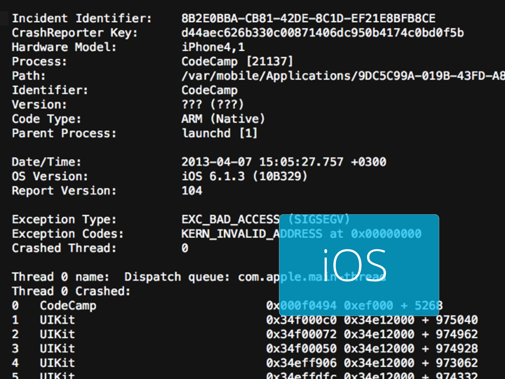Click 'UIKit' in stack frame 4
The image size is (505, 379).
(x=57, y=363)
